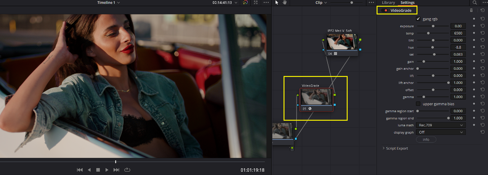The width and height of the screenshot is (488, 175).
Task: Delete the VideoGrade effect with the trash icon
Action: (x=472, y=10)
